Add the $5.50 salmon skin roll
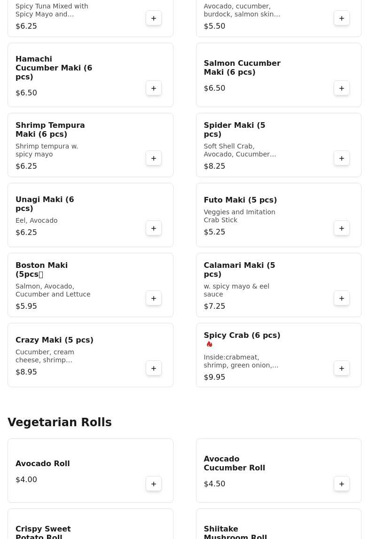Viewport: 369px width, 539px height. (341, 18)
